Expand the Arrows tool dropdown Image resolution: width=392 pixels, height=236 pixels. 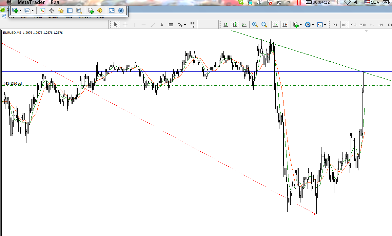coord(185,25)
